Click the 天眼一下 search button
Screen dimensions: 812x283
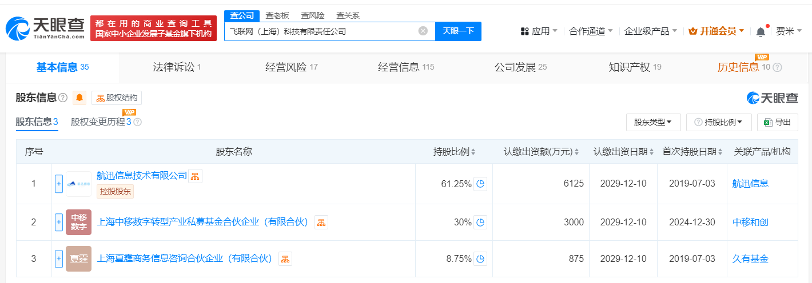pos(458,31)
